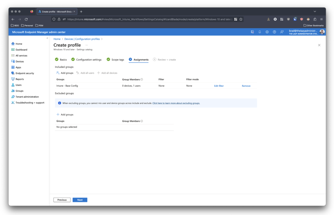Show Group Members info for included groups
This screenshot has width=334, height=215.
tap(142, 80)
